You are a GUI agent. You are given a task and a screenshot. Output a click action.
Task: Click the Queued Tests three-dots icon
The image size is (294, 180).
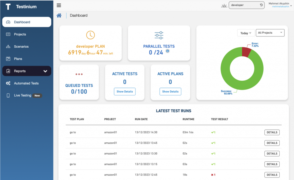coord(79,74)
